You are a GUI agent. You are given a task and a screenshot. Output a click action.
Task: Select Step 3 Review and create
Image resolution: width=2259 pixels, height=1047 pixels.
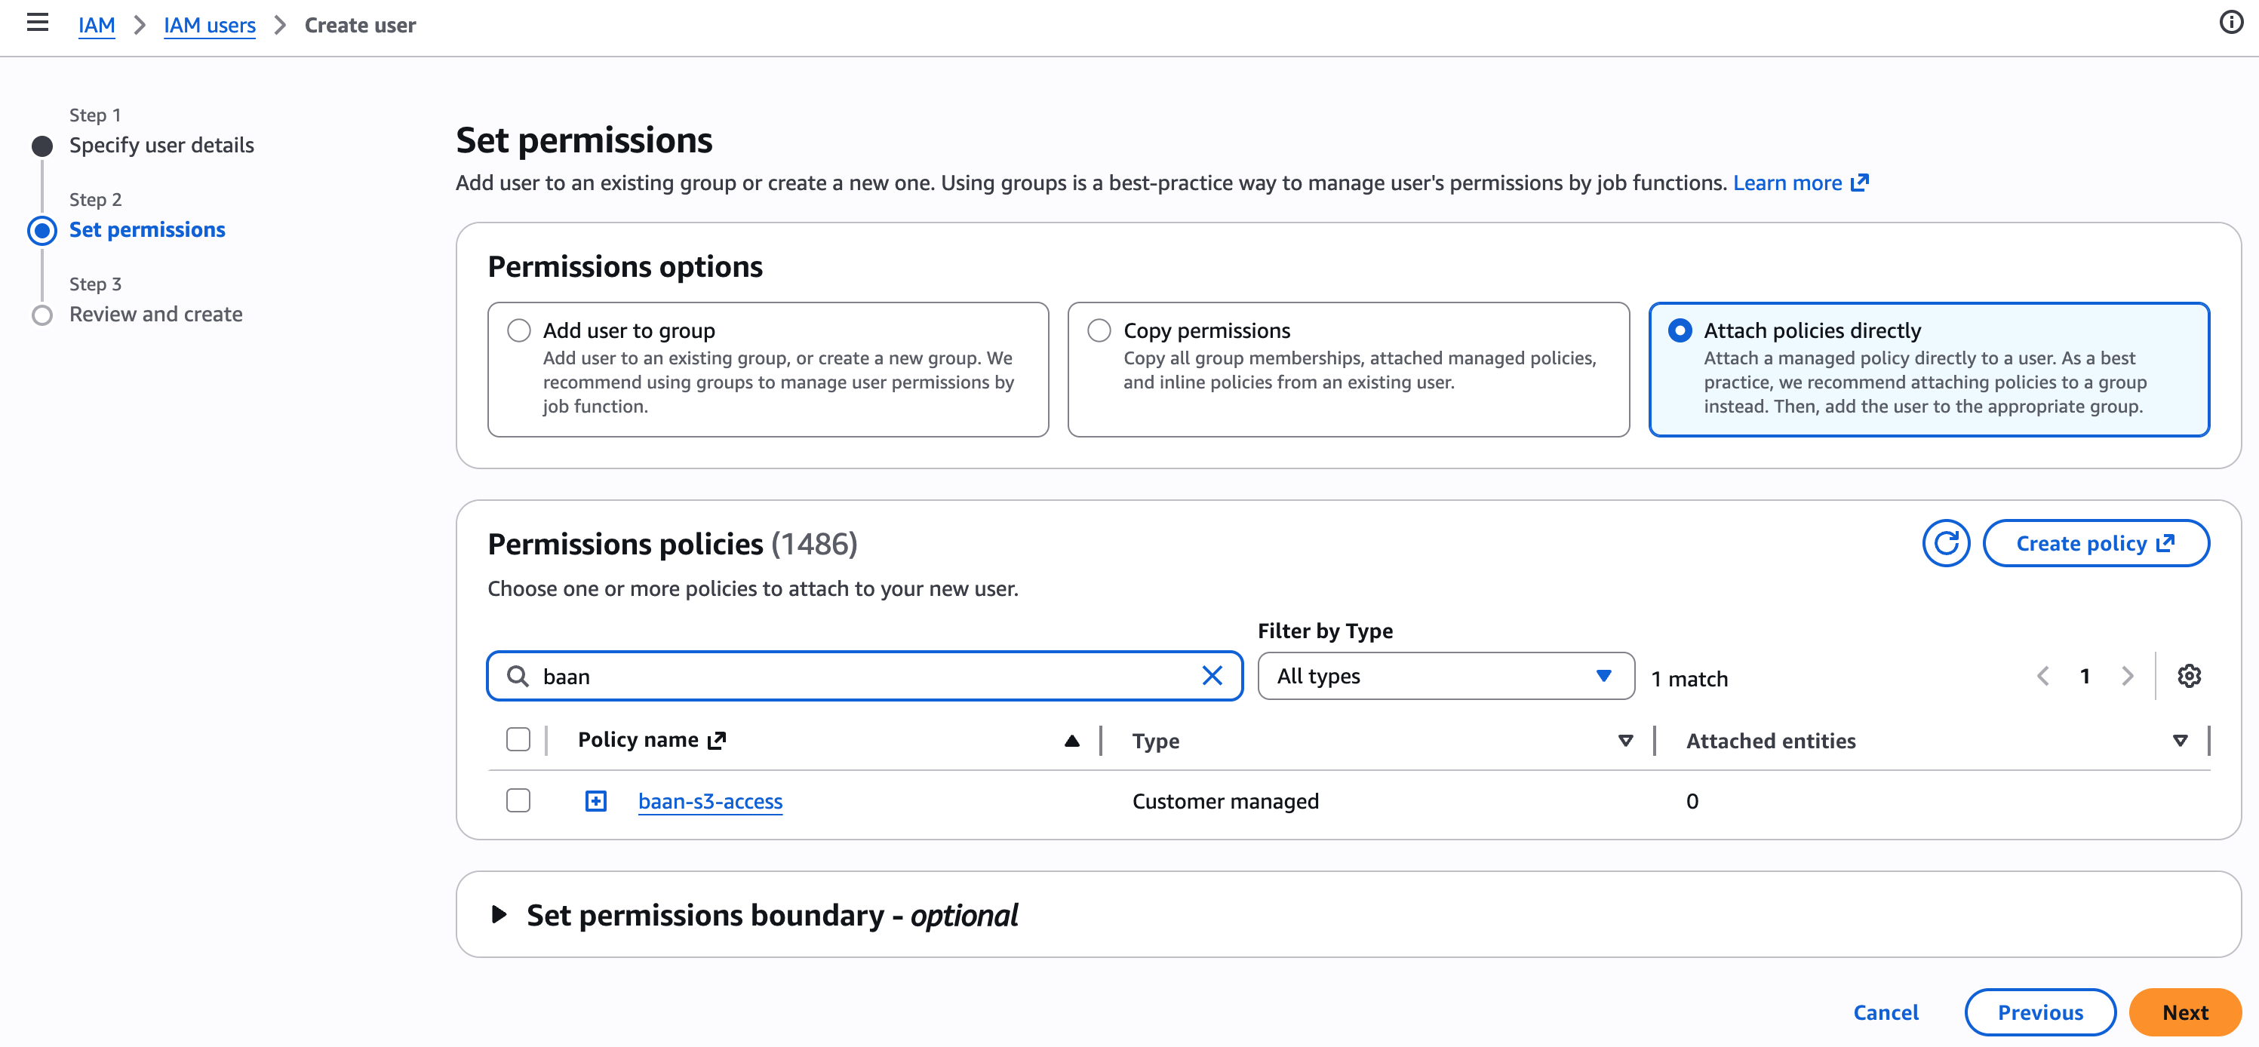click(156, 314)
